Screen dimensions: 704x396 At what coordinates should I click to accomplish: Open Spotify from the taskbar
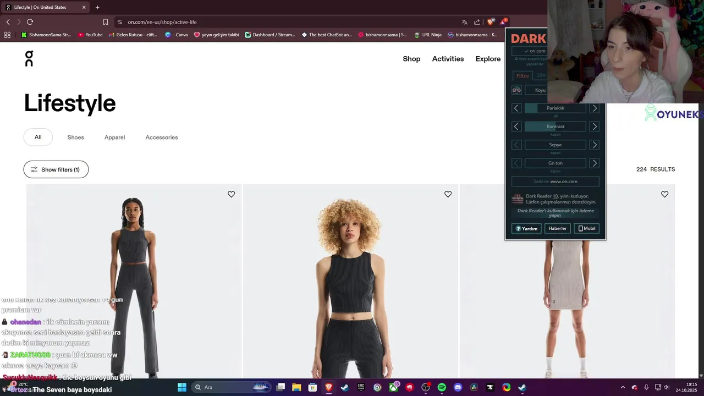click(x=442, y=387)
